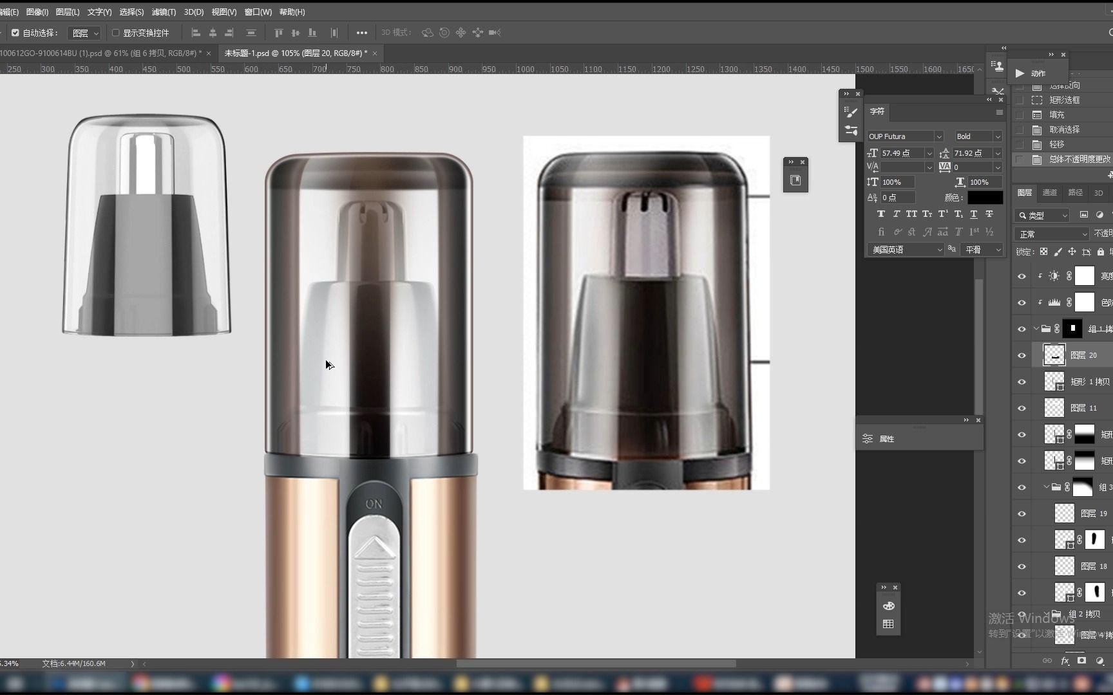Toggle visibility of 图层 19 layer

pyautogui.click(x=1022, y=514)
